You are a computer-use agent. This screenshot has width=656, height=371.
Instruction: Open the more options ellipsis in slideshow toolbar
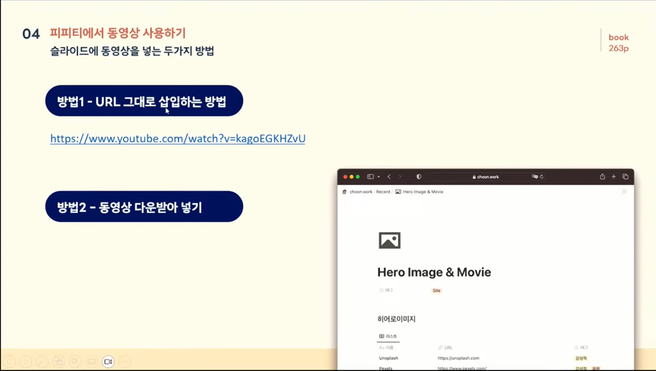click(x=125, y=362)
